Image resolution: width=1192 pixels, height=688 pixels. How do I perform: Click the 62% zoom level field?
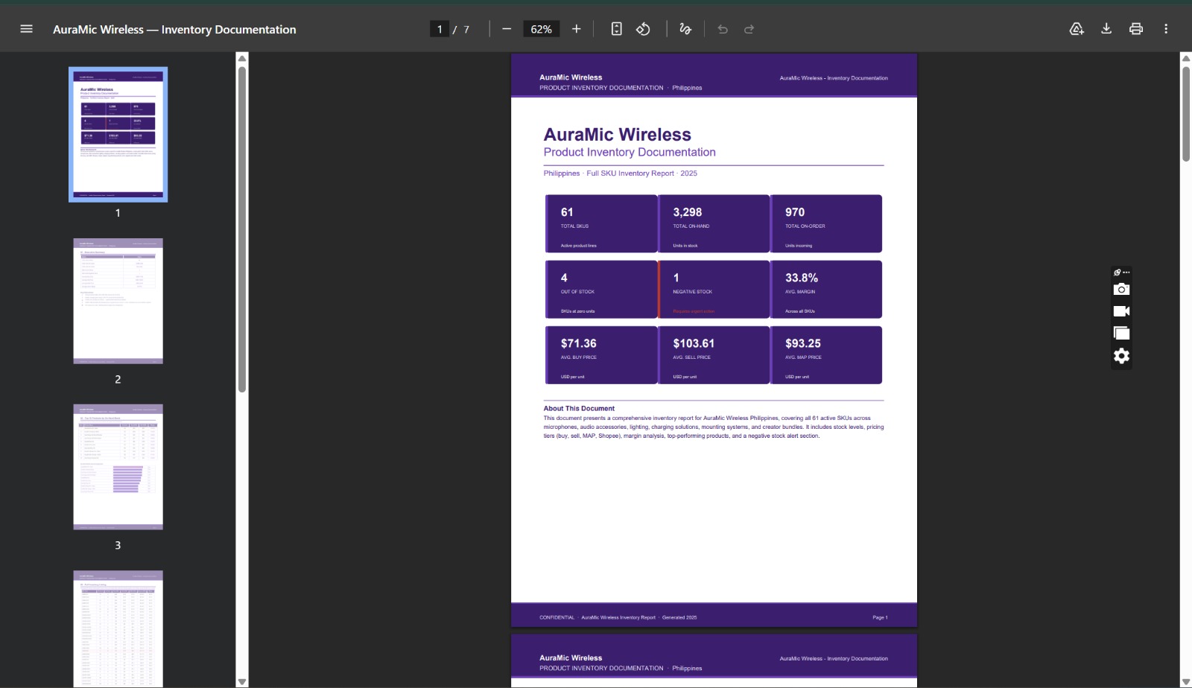(x=542, y=29)
